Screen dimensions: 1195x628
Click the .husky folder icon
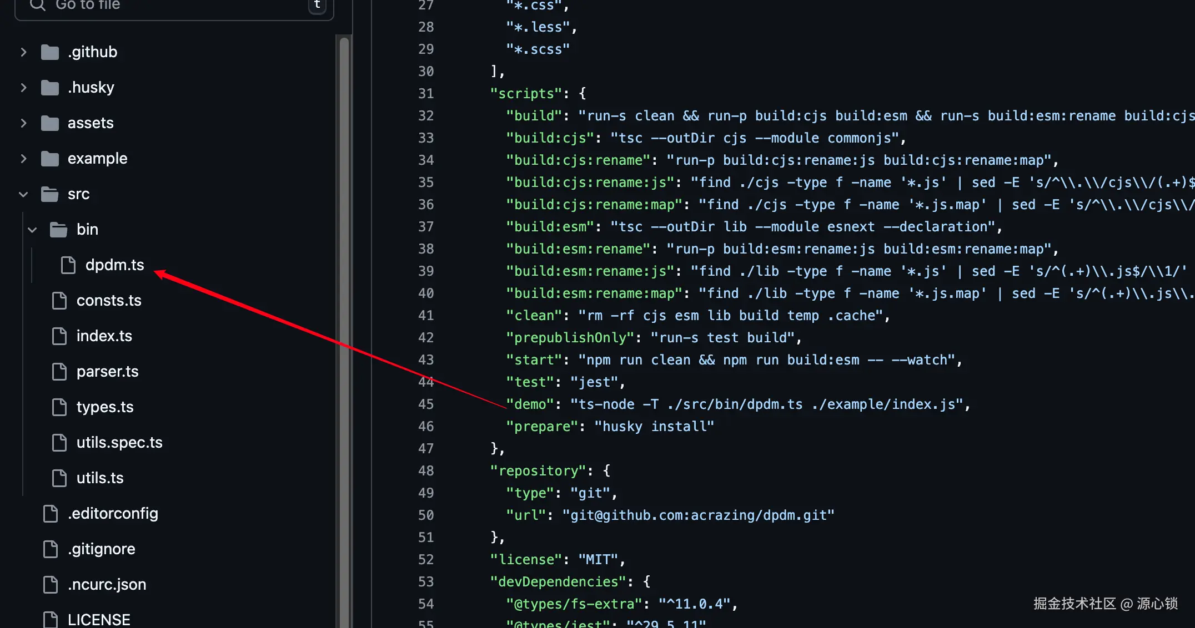(x=50, y=88)
